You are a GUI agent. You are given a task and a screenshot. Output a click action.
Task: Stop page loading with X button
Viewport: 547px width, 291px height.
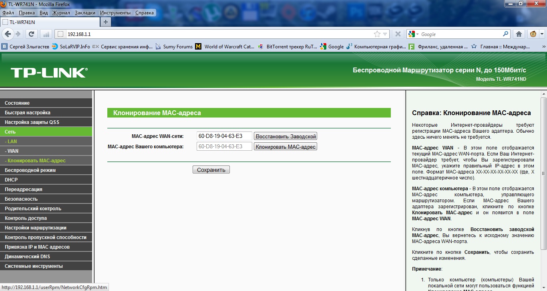[x=398, y=34]
